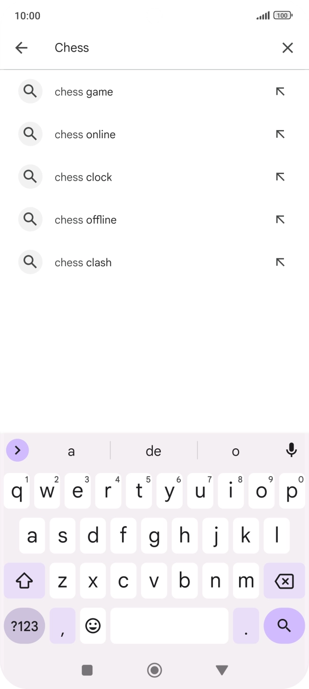The width and height of the screenshot is (309, 689).
Task: Insert suggestion 'chess offline' with its arrow
Action: tap(280, 219)
